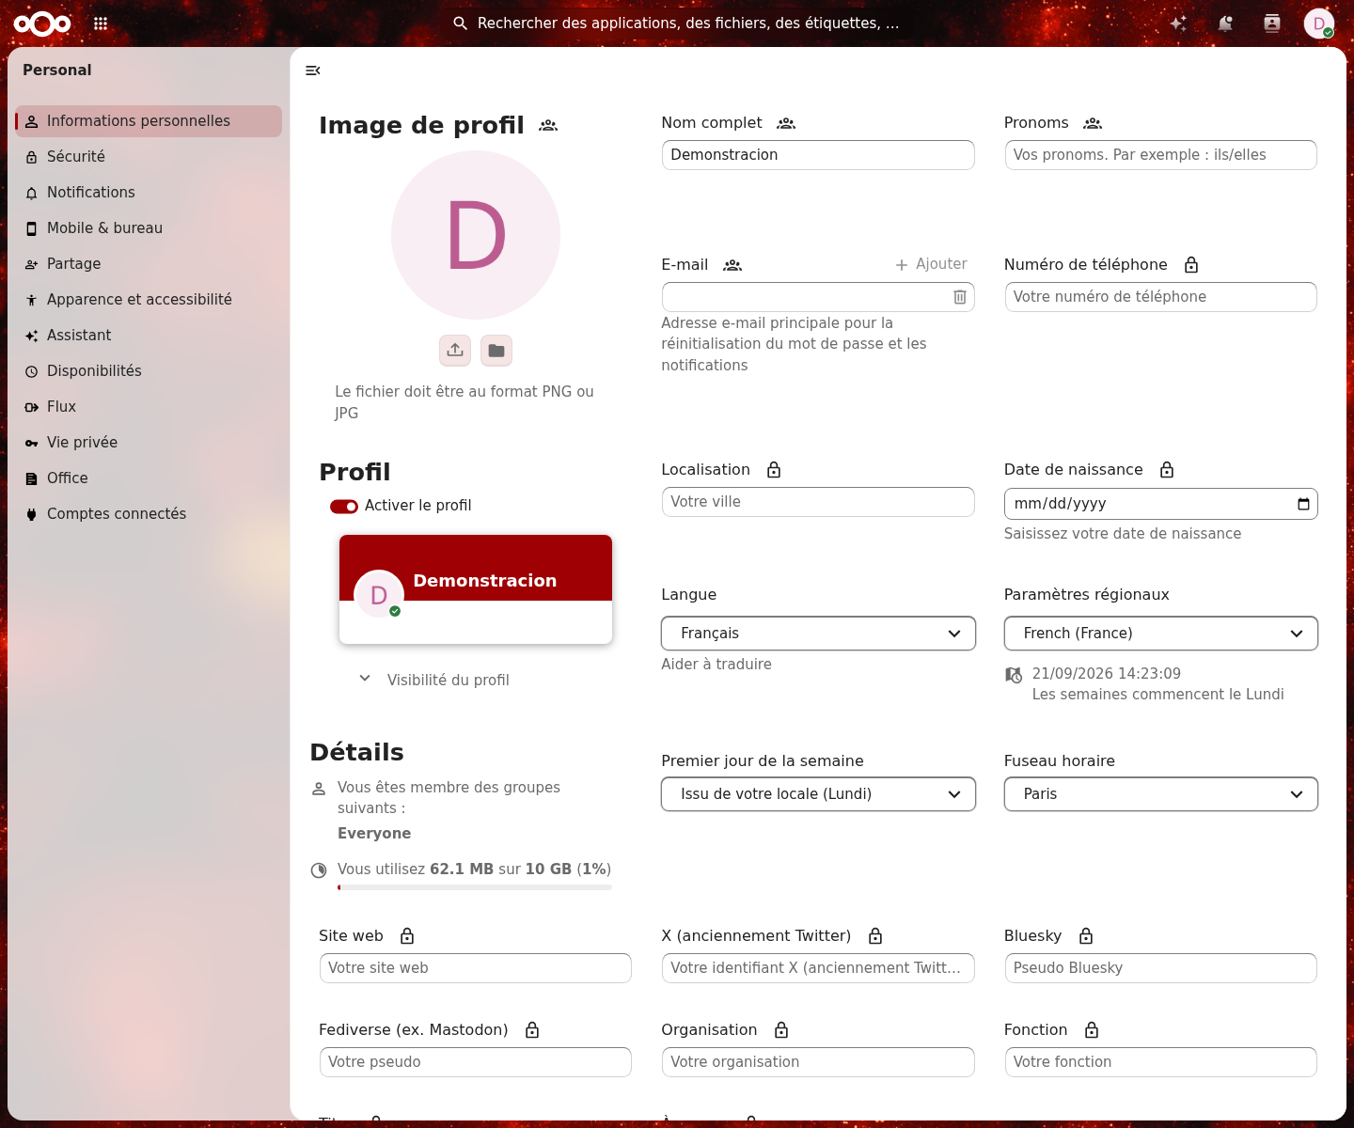Open Mobile & bureau settings
1354x1128 pixels.
click(149, 228)
